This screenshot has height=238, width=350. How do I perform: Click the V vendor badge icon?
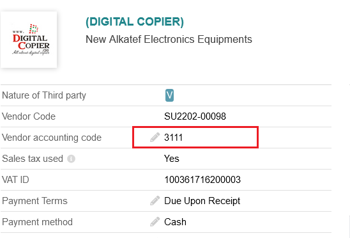point(169,95)
